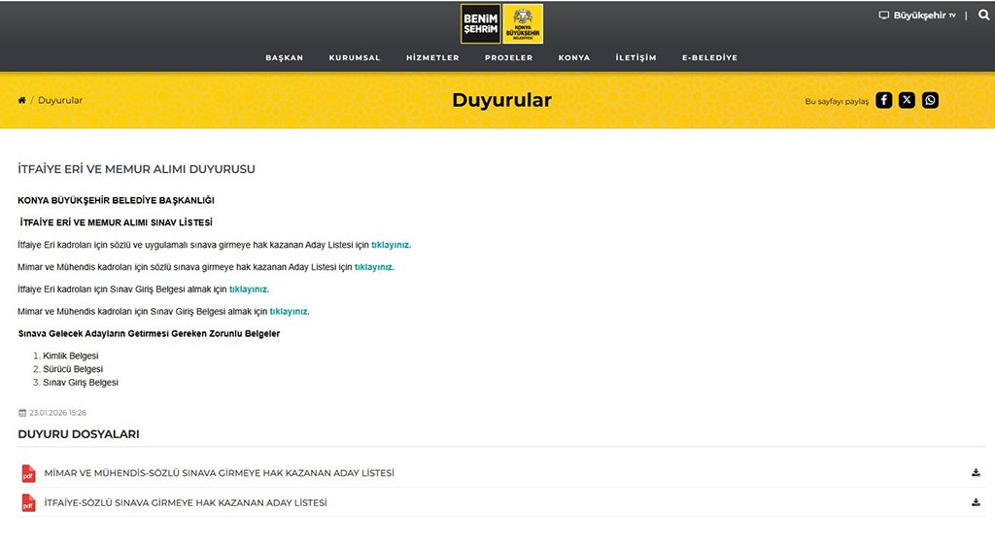Share page on X
995x544 pixels.
[907, 100]
